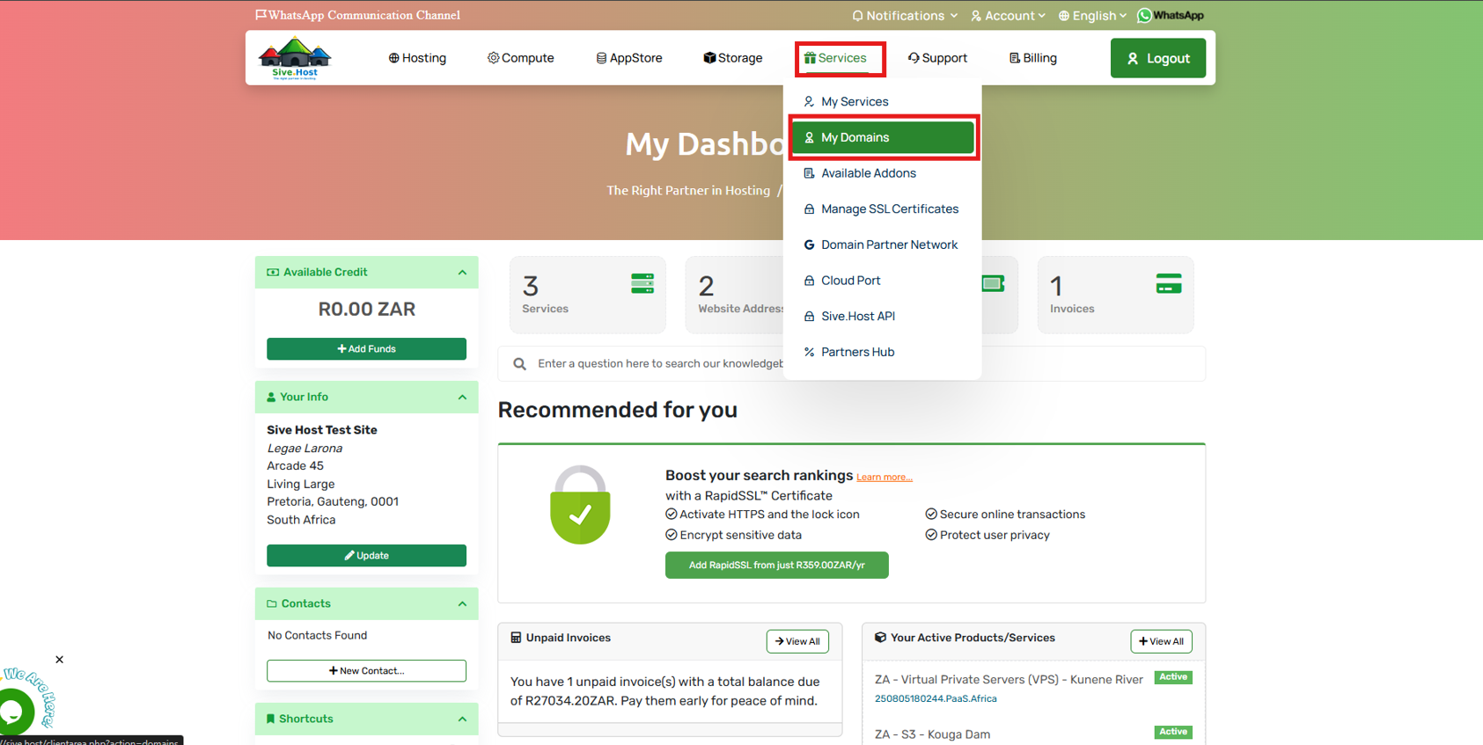Click View All for Unpaid Invoices
1483x745 pixels.
[x=797, y=642]
